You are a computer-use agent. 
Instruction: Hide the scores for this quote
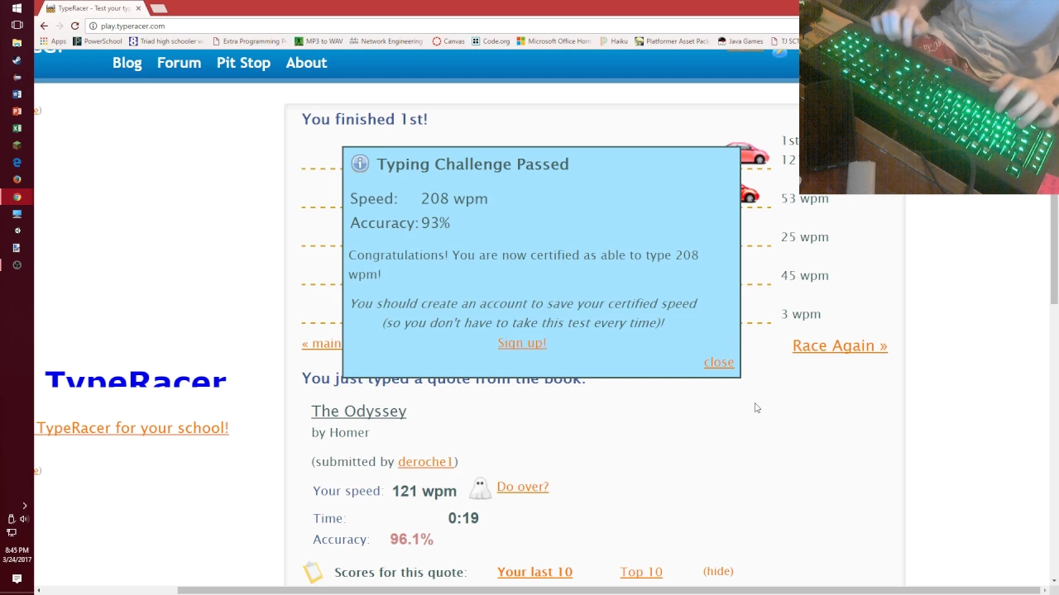tap(718, 571)
